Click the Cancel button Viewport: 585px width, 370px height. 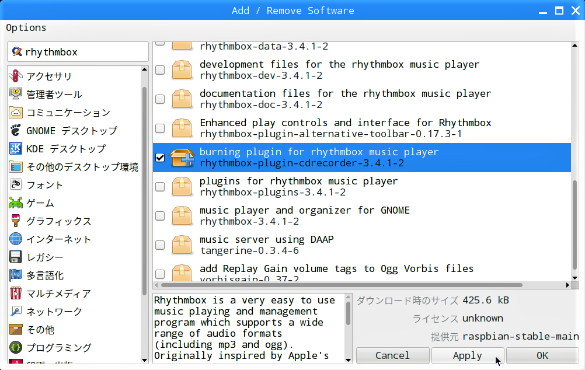[x=392, y=355]
